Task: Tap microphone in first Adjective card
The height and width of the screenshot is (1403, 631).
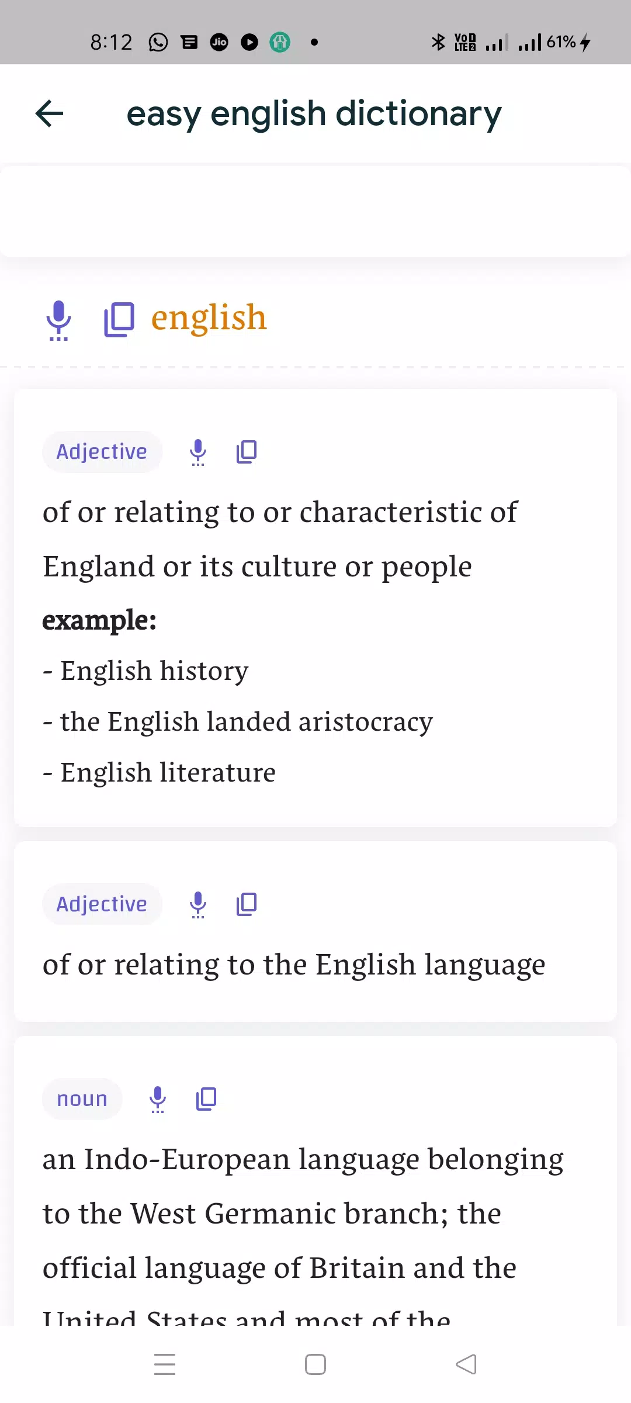Action: [x=198, y=452]
